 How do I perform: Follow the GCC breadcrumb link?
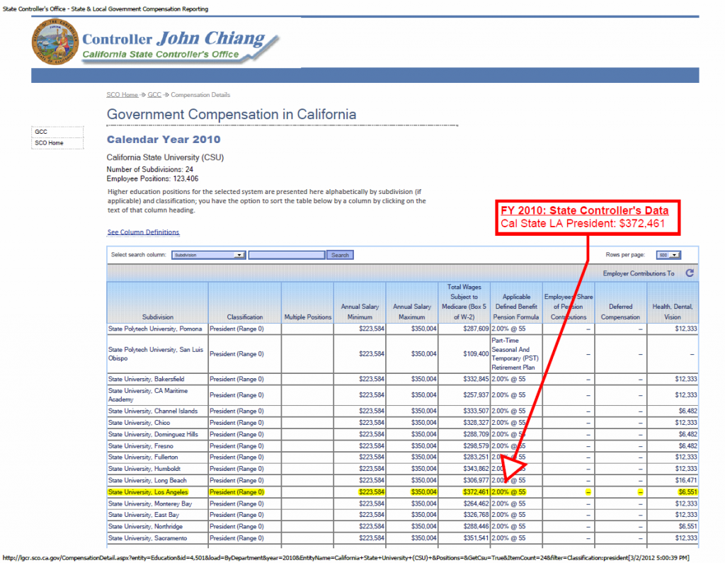[x=154, y=95]
